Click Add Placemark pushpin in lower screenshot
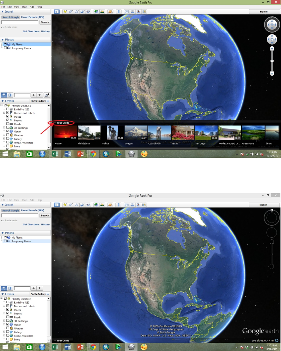The height and width of the screenshot is (351, 281). (65, 205)
